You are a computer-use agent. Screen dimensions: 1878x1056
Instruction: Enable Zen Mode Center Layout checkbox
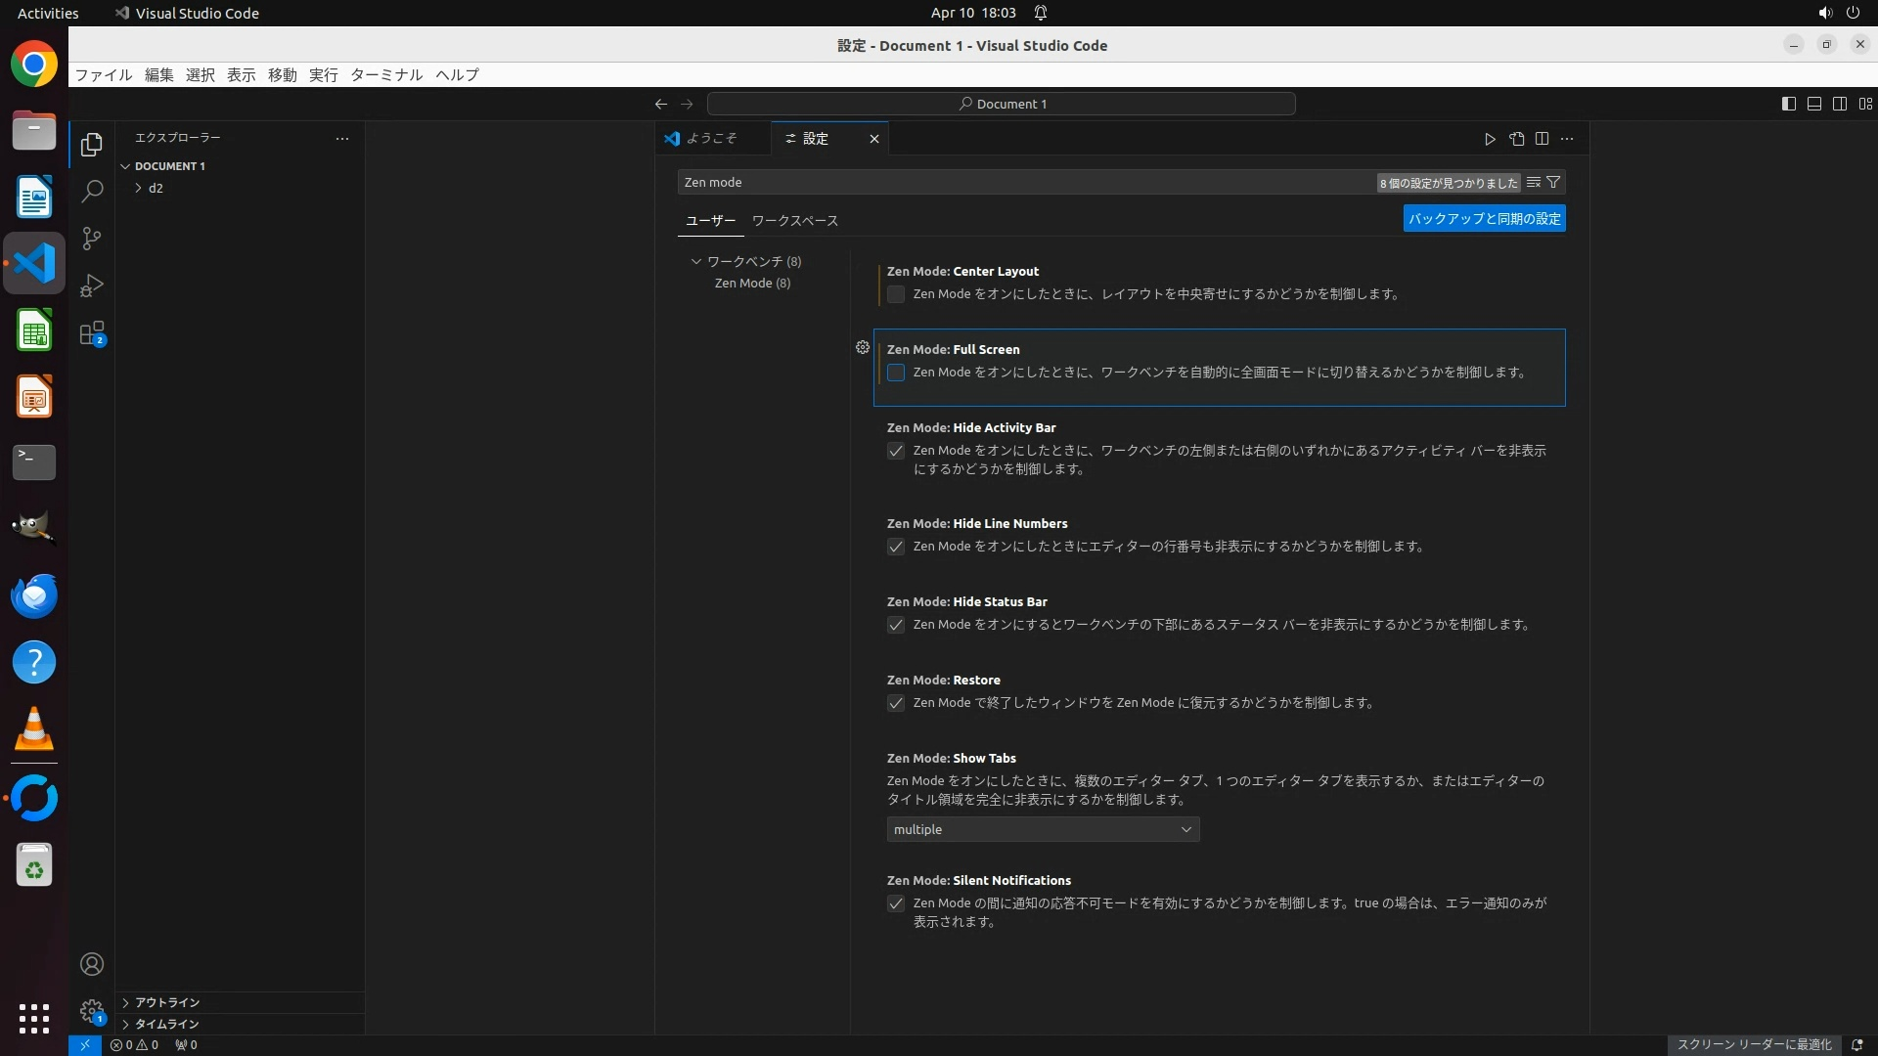pyautogui.click(x=895, y=294)
